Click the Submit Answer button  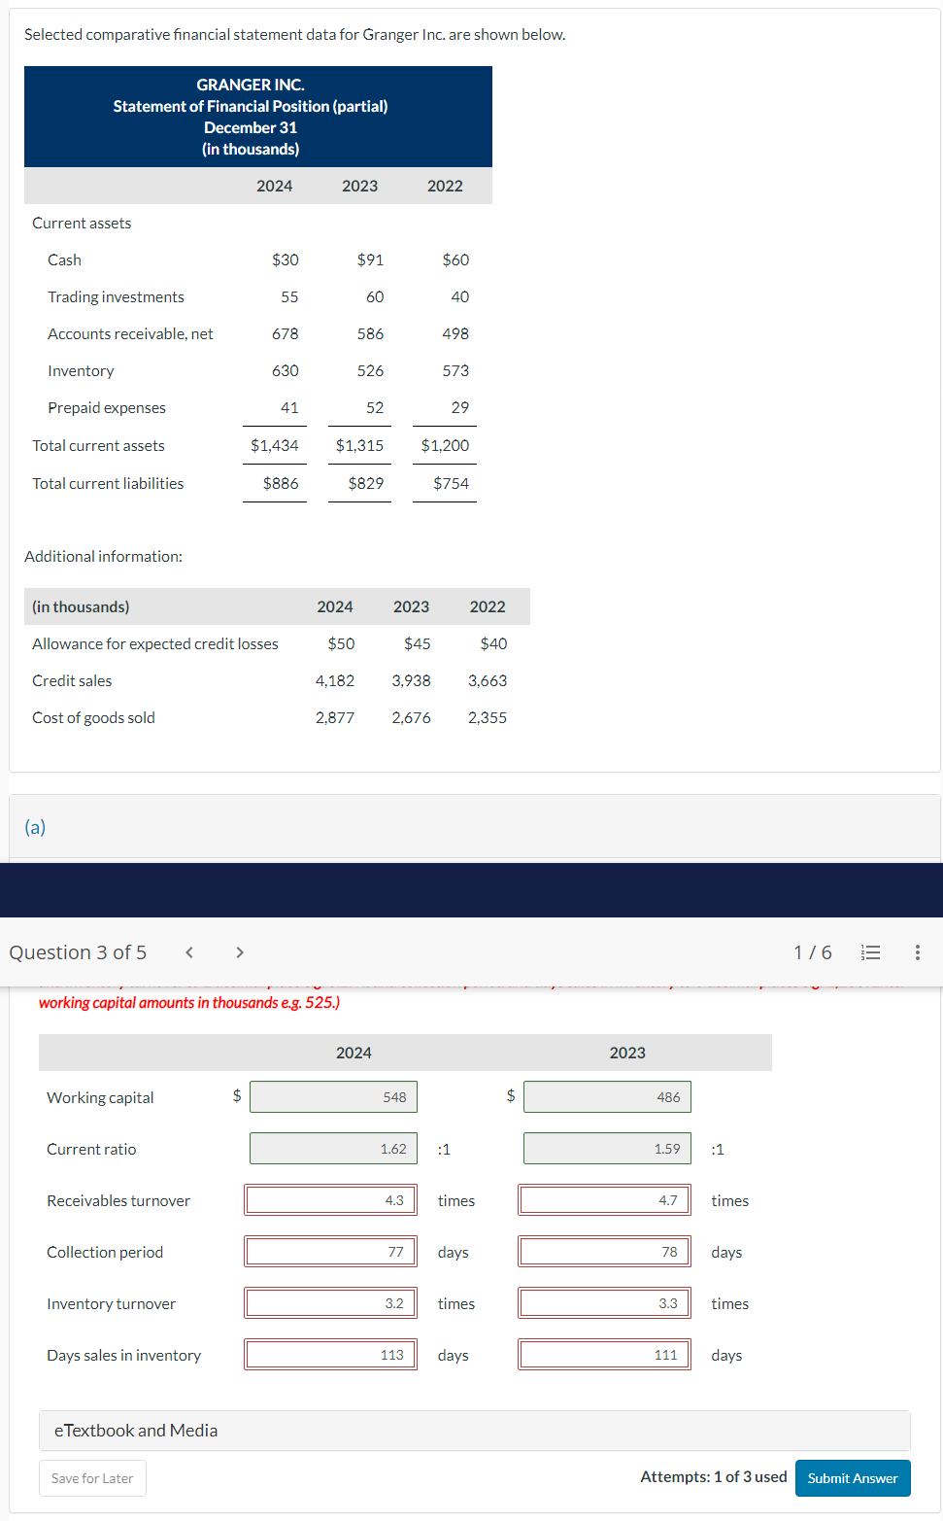(852, 1477)
